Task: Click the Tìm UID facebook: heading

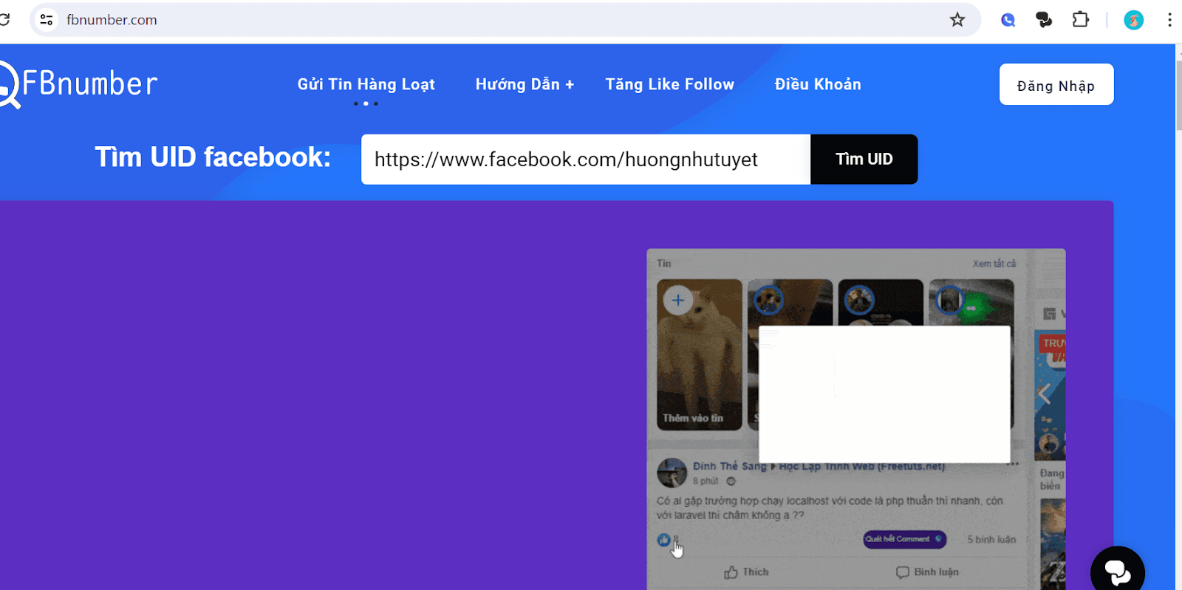Action: [x=213, y=157]
